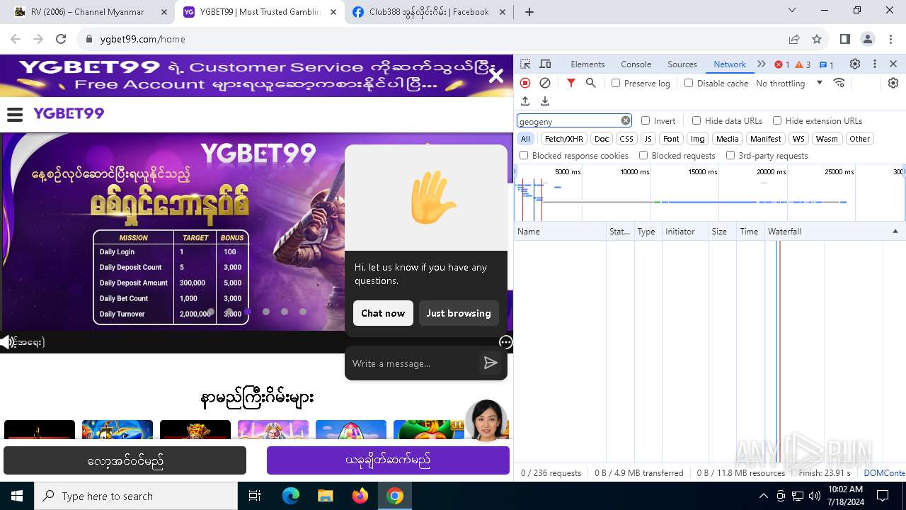Open Chrome tab search dropdown
Viewport: 906px width, 510px height.
click(x=792, y=11)
